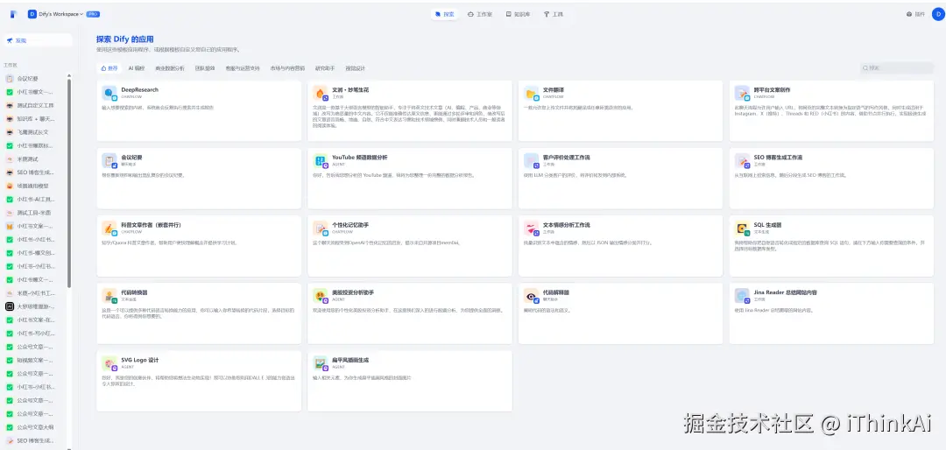Viewport: 946px width, 450px height.
Task: Click the 跨平台文案创作 app icon
Action: click(x=742, y=93)
